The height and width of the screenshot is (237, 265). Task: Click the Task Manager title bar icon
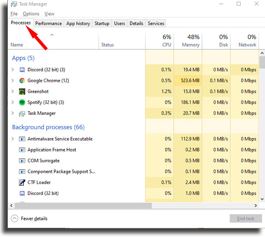pos(14,4)
